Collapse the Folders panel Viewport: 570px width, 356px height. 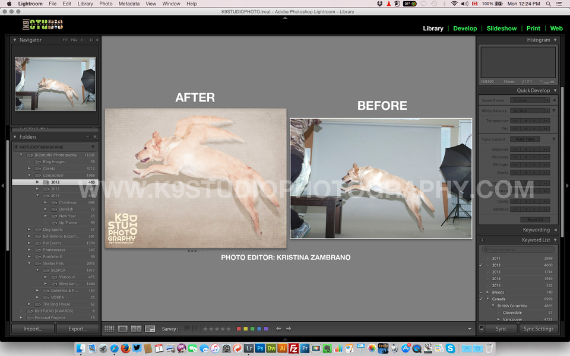(x=15, y=137)
